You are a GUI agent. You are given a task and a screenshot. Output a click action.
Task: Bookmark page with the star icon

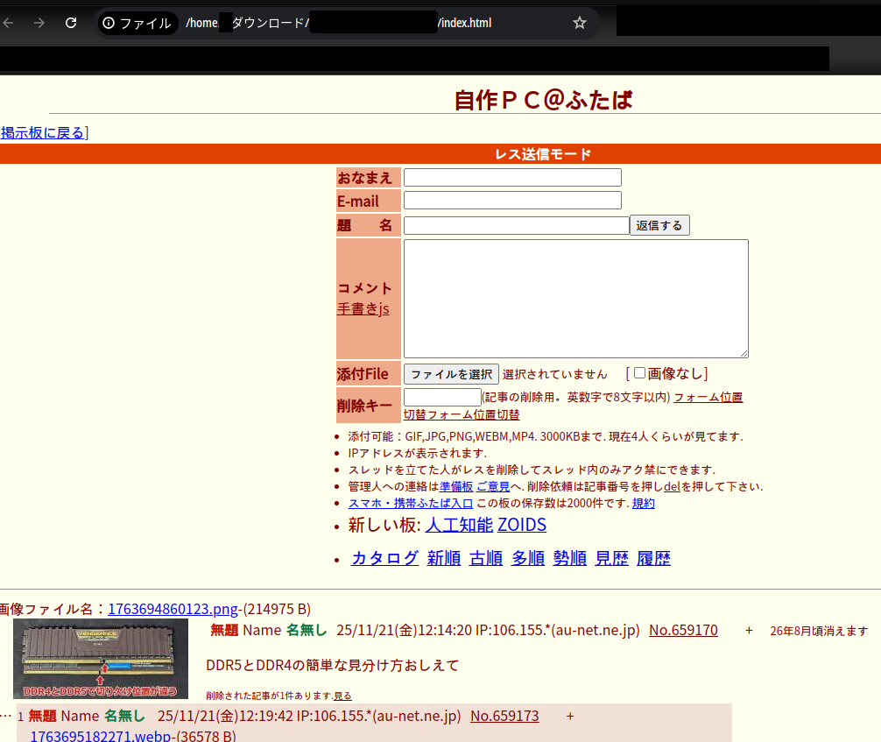pyautogui.click(x=579, y=23)
